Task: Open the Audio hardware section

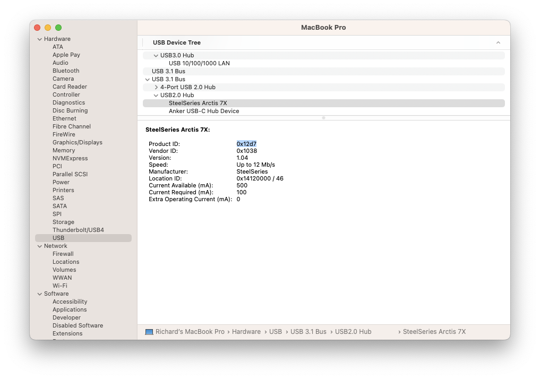Action: tap(61, 63)
